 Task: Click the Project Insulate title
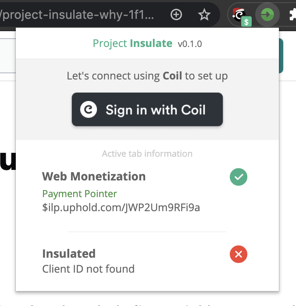pyautogui.click(x=132, y=43)
